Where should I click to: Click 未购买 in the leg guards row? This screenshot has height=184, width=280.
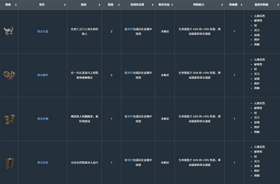165,163
